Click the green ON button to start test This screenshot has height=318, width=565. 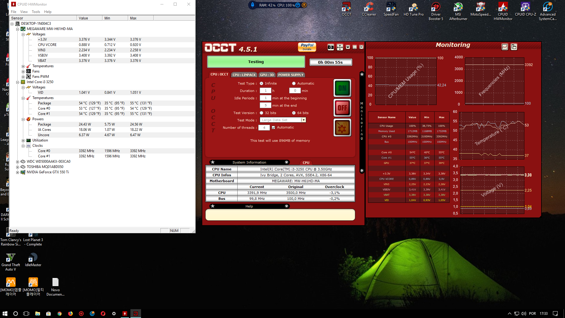[342, 88]
